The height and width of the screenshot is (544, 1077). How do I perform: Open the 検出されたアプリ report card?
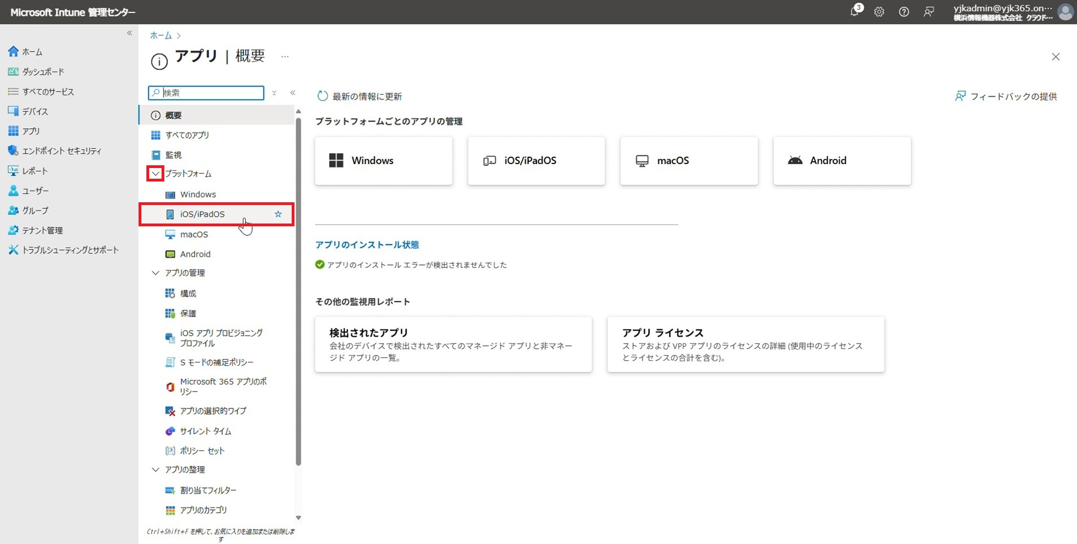tap(453, 344)
